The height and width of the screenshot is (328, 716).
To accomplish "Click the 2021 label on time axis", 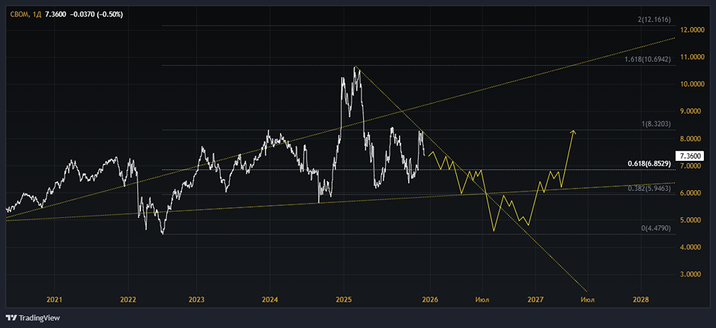I will (x=54, y=299).
